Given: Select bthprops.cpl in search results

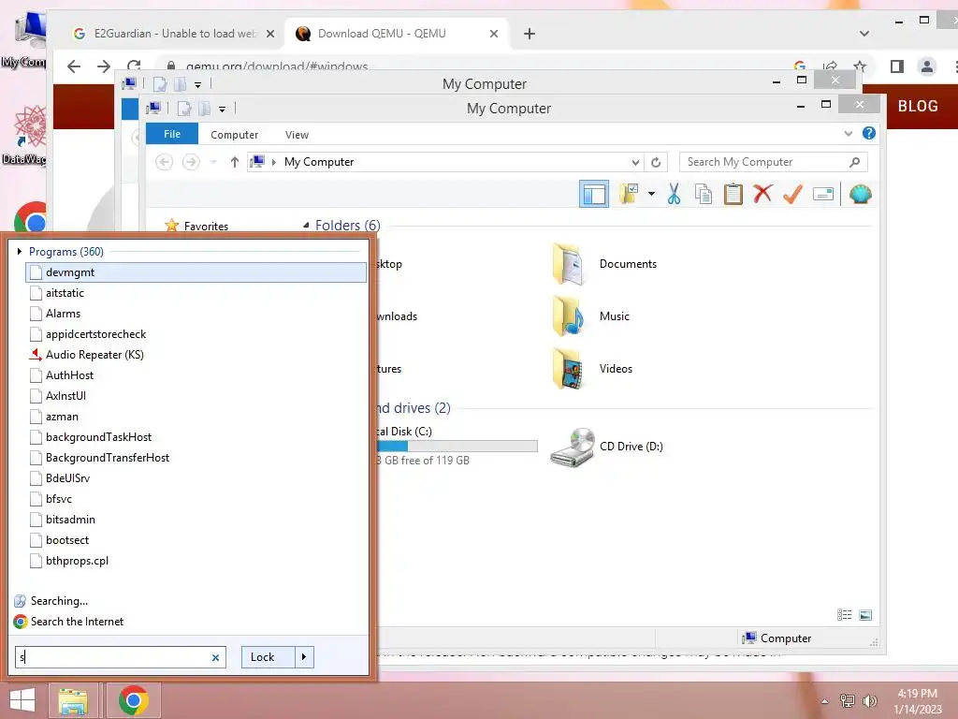Looking at the screenshot, I should click(196, 561).
